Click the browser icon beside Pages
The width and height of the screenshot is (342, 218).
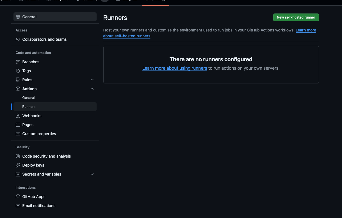[x=18, y=125]
